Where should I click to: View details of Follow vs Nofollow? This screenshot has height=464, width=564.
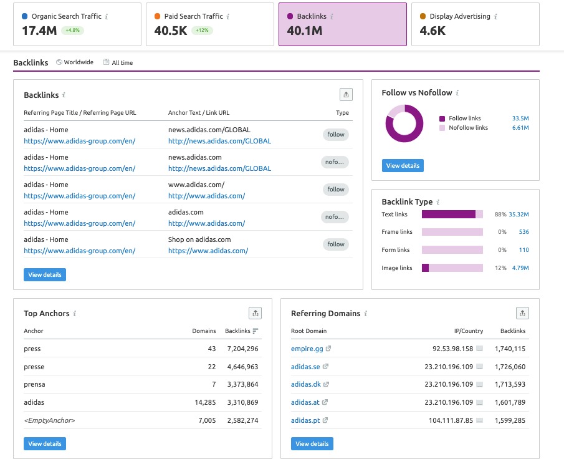pyautogui.click(x=403, y=165)
